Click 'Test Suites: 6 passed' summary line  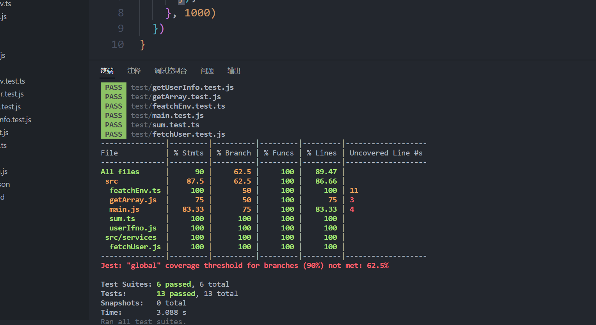click(x=165, y=284)
